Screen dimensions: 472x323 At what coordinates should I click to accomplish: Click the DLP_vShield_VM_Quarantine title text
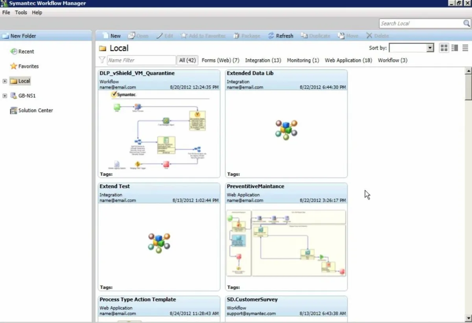coord(137,73)
